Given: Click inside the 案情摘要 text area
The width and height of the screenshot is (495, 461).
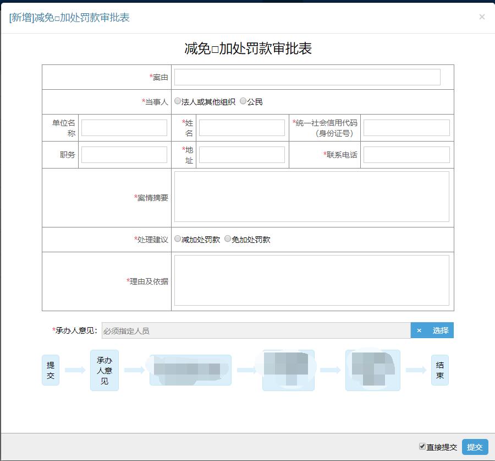Looking at the screenshot, I should click(x=311, y=197).
